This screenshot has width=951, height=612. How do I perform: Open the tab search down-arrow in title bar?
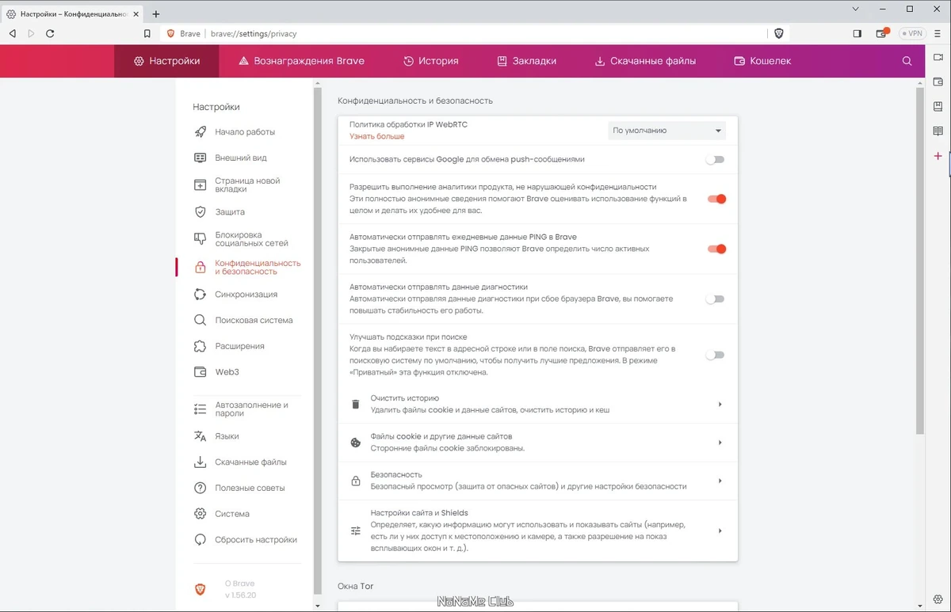pos(856,10)
